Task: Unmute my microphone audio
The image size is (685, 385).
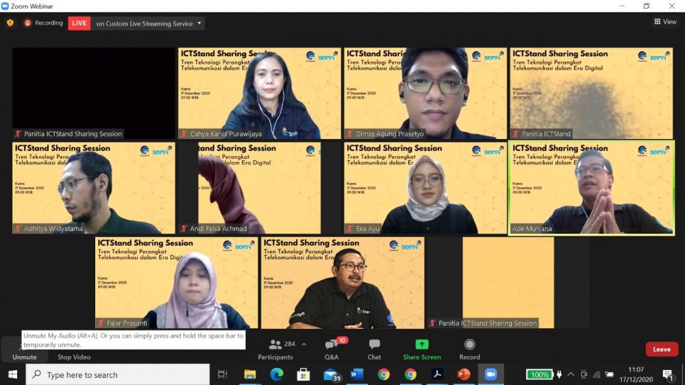Action: tap(24, 356)
